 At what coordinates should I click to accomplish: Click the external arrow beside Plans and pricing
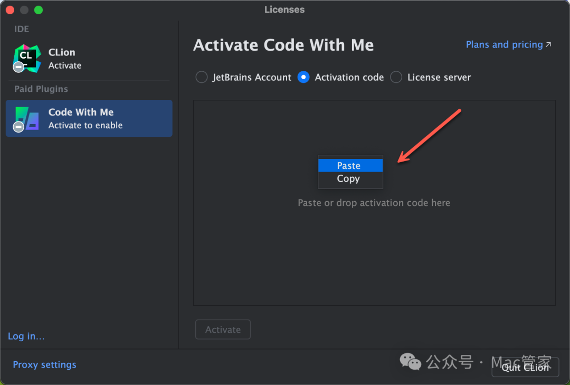pyautogui.click(x=548, y=44)
